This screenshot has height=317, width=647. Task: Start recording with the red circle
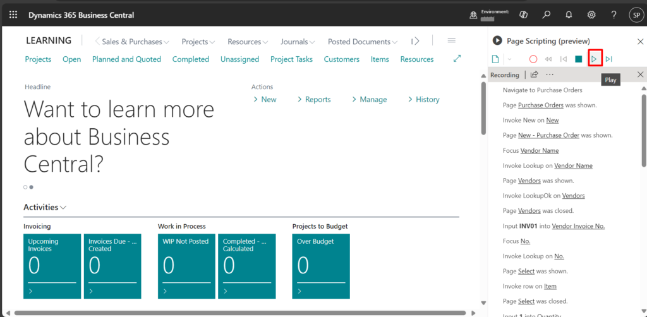coord(533,59)
